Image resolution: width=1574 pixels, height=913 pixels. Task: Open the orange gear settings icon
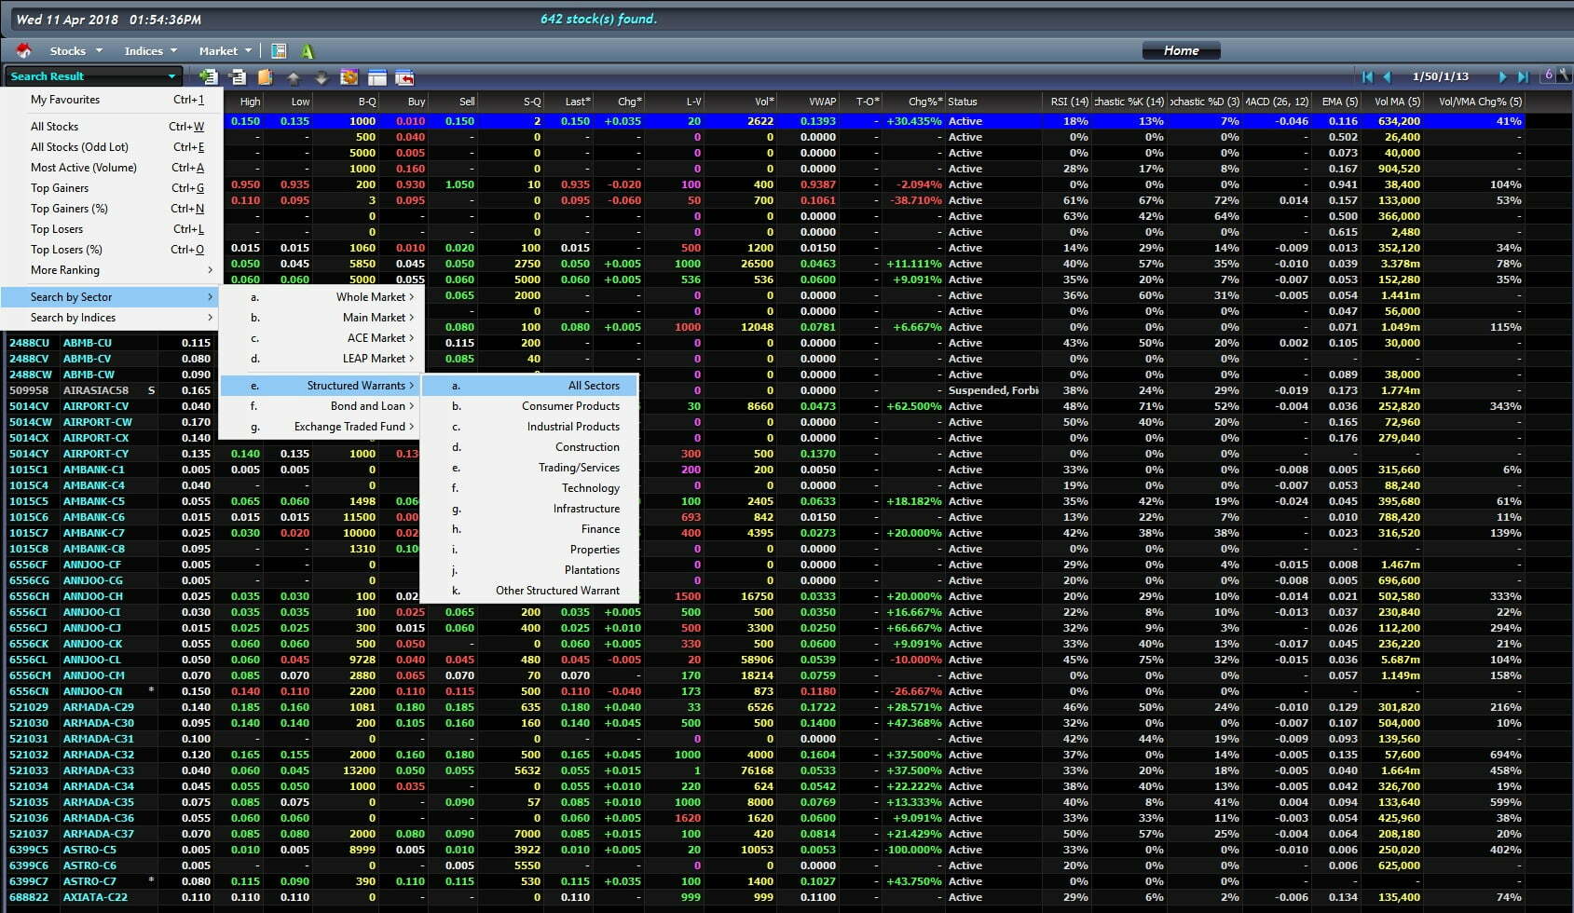pyautogui.click(x=349, y=77)
